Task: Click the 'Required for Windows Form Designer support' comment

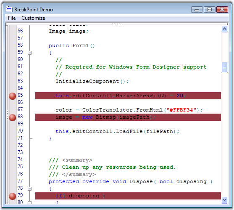Action: click(x=131, y=67)
